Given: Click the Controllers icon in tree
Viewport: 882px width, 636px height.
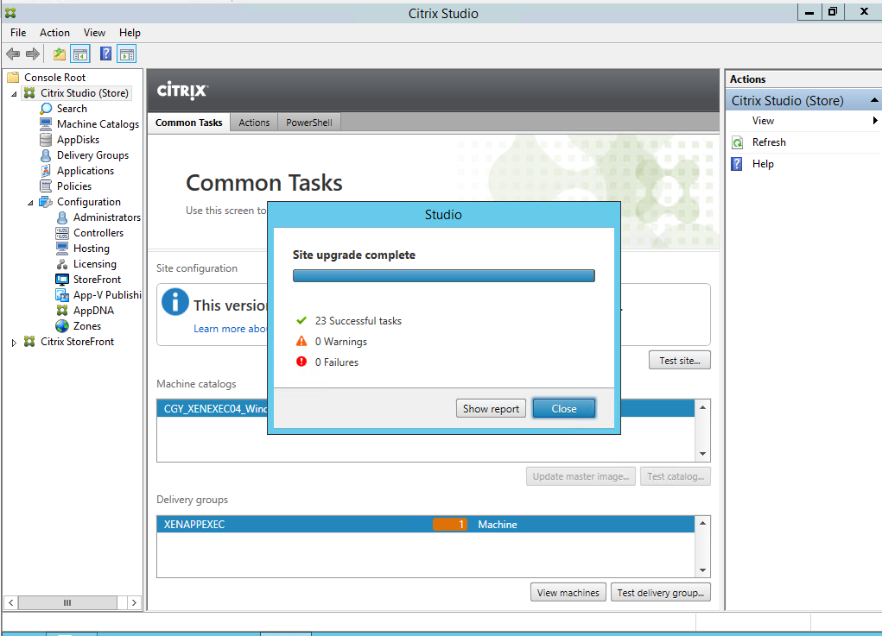Looking at the screenshot, I should [62, 233].
